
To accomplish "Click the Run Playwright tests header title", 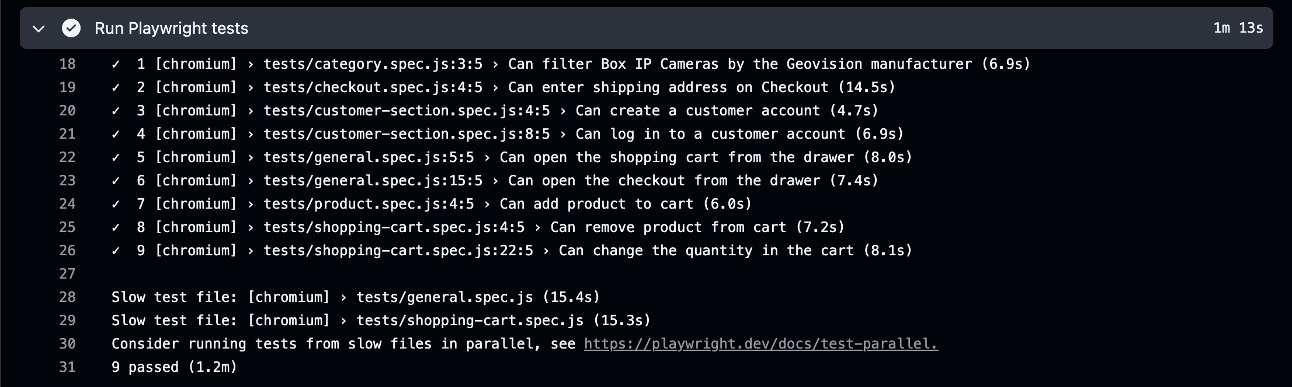I will (x=172, y=28).
